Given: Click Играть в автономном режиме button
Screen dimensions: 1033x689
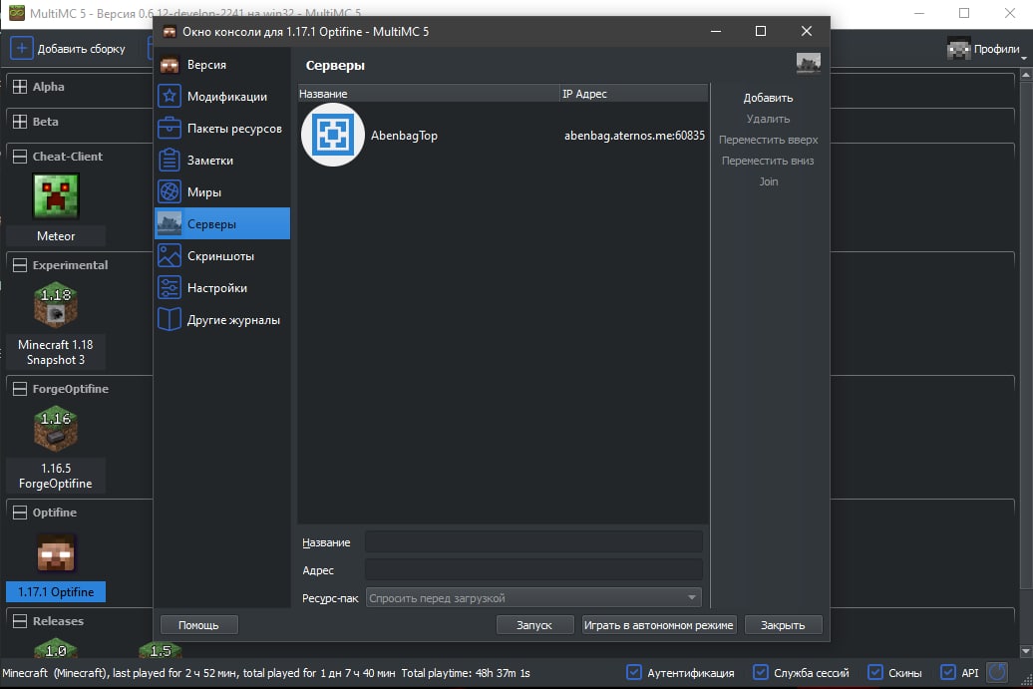Looking at the screenshot, I should tap(659, 625).
